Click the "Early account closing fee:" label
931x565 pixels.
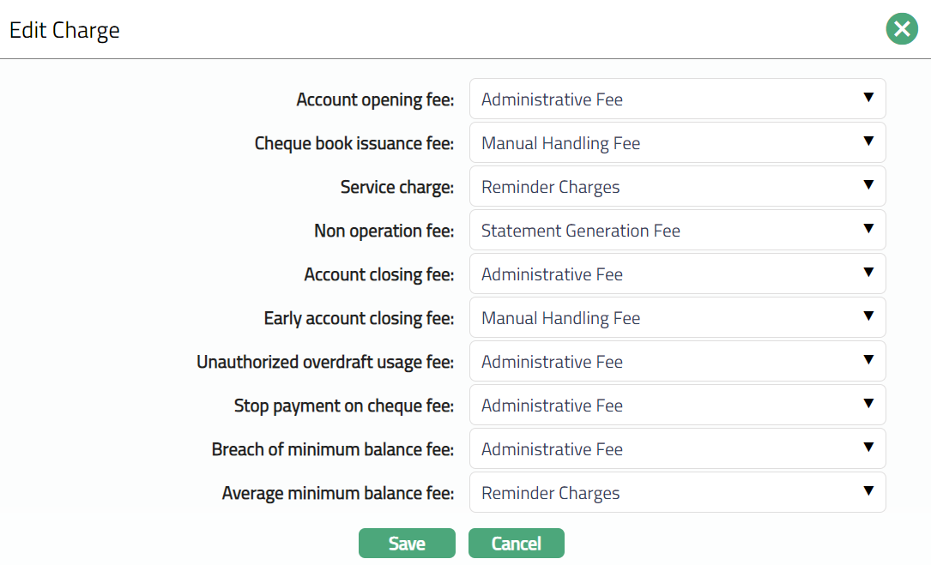coord(359,319)
